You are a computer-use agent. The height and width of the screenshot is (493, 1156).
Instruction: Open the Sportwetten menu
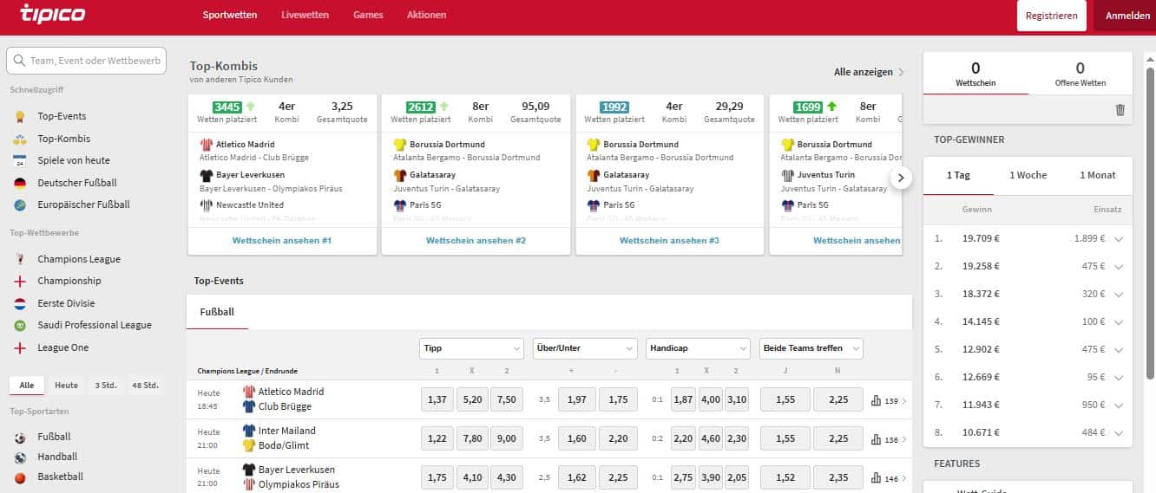tap(230, 16)
